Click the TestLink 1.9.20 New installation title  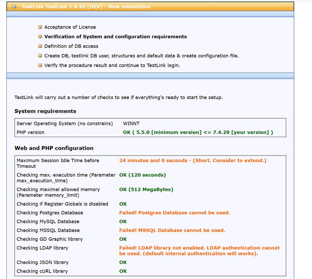(x=86, y=6)
